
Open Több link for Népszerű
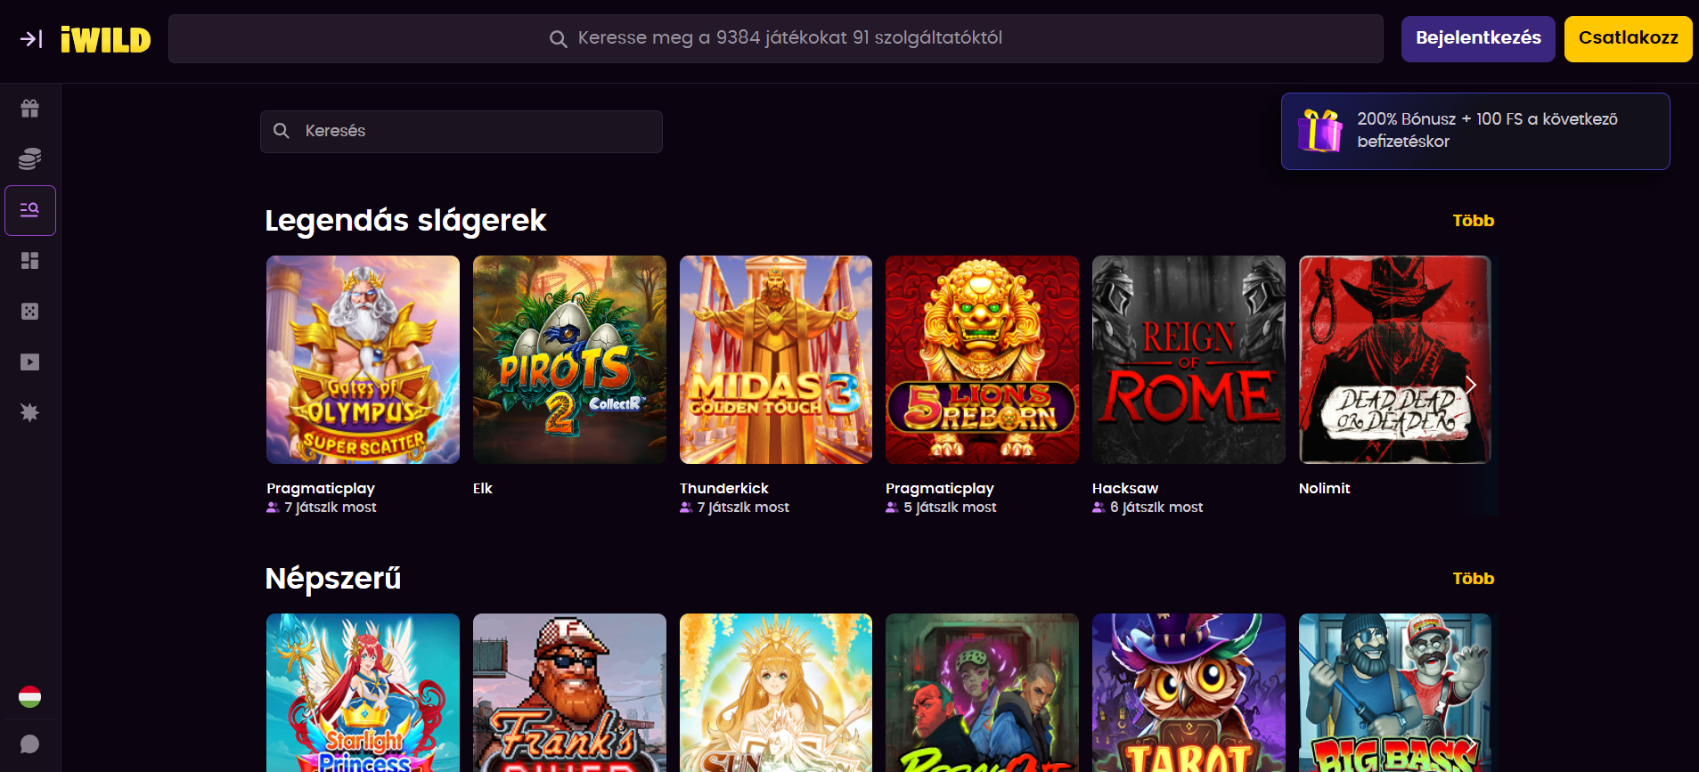1474,579
